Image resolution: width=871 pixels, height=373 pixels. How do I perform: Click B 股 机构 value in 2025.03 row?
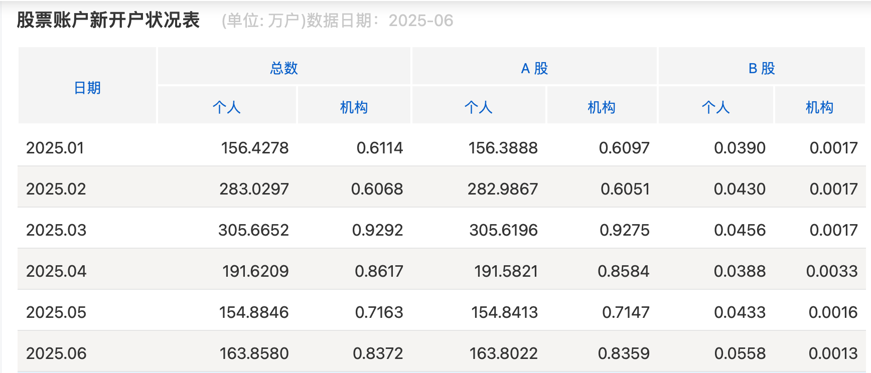(834, 230)
